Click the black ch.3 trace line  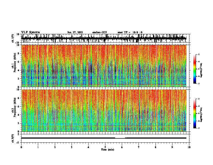[x=104, y=138]
